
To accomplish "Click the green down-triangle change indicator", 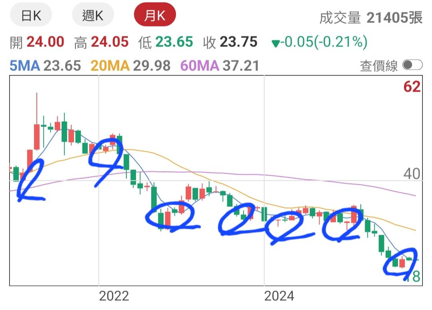I will coord(276,44).
